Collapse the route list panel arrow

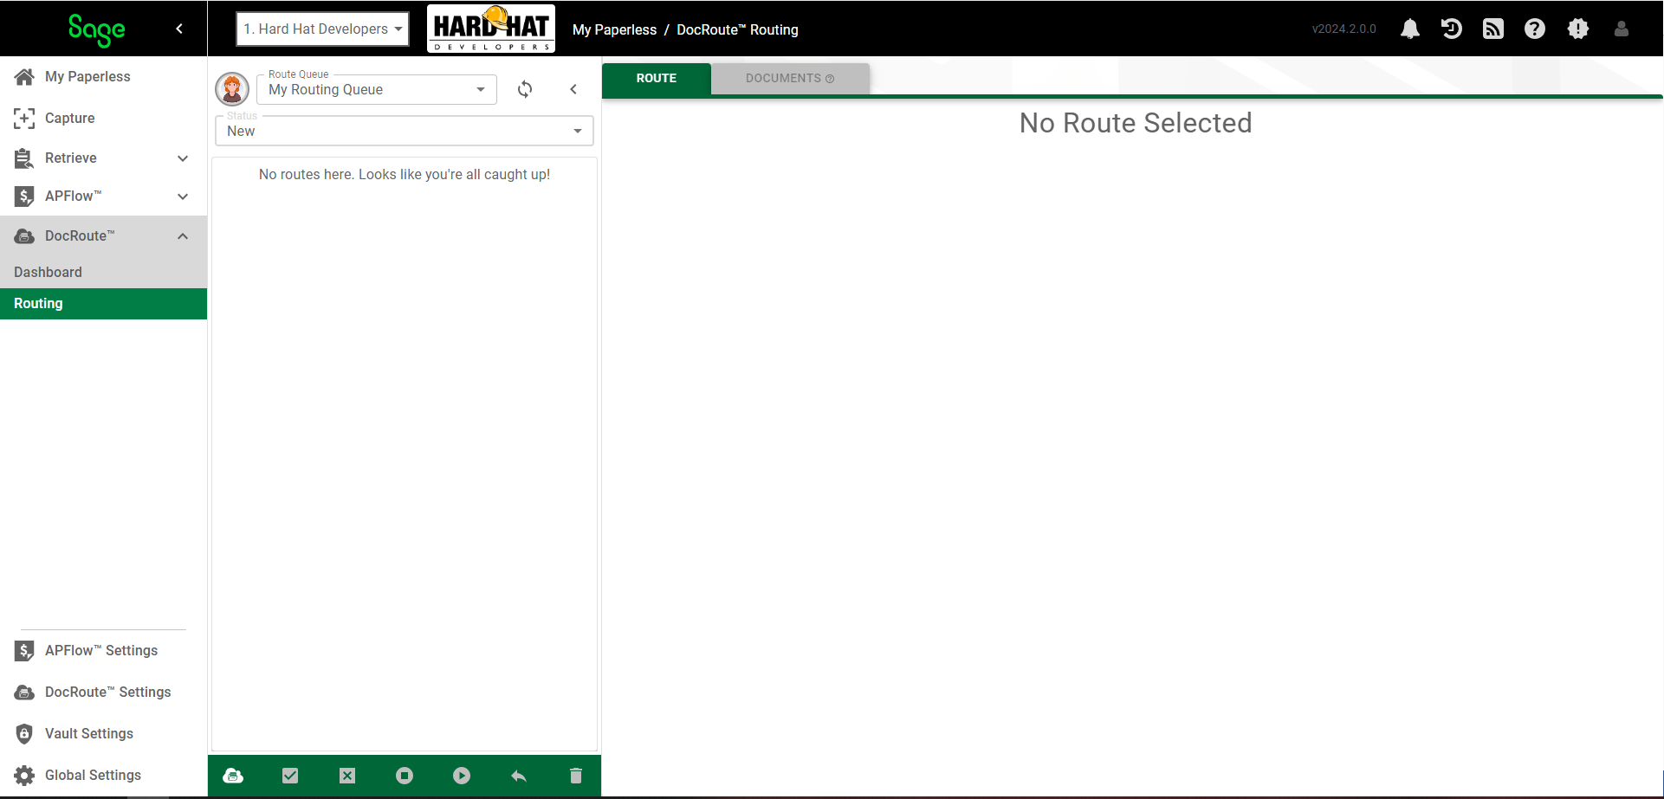point(573,89)
